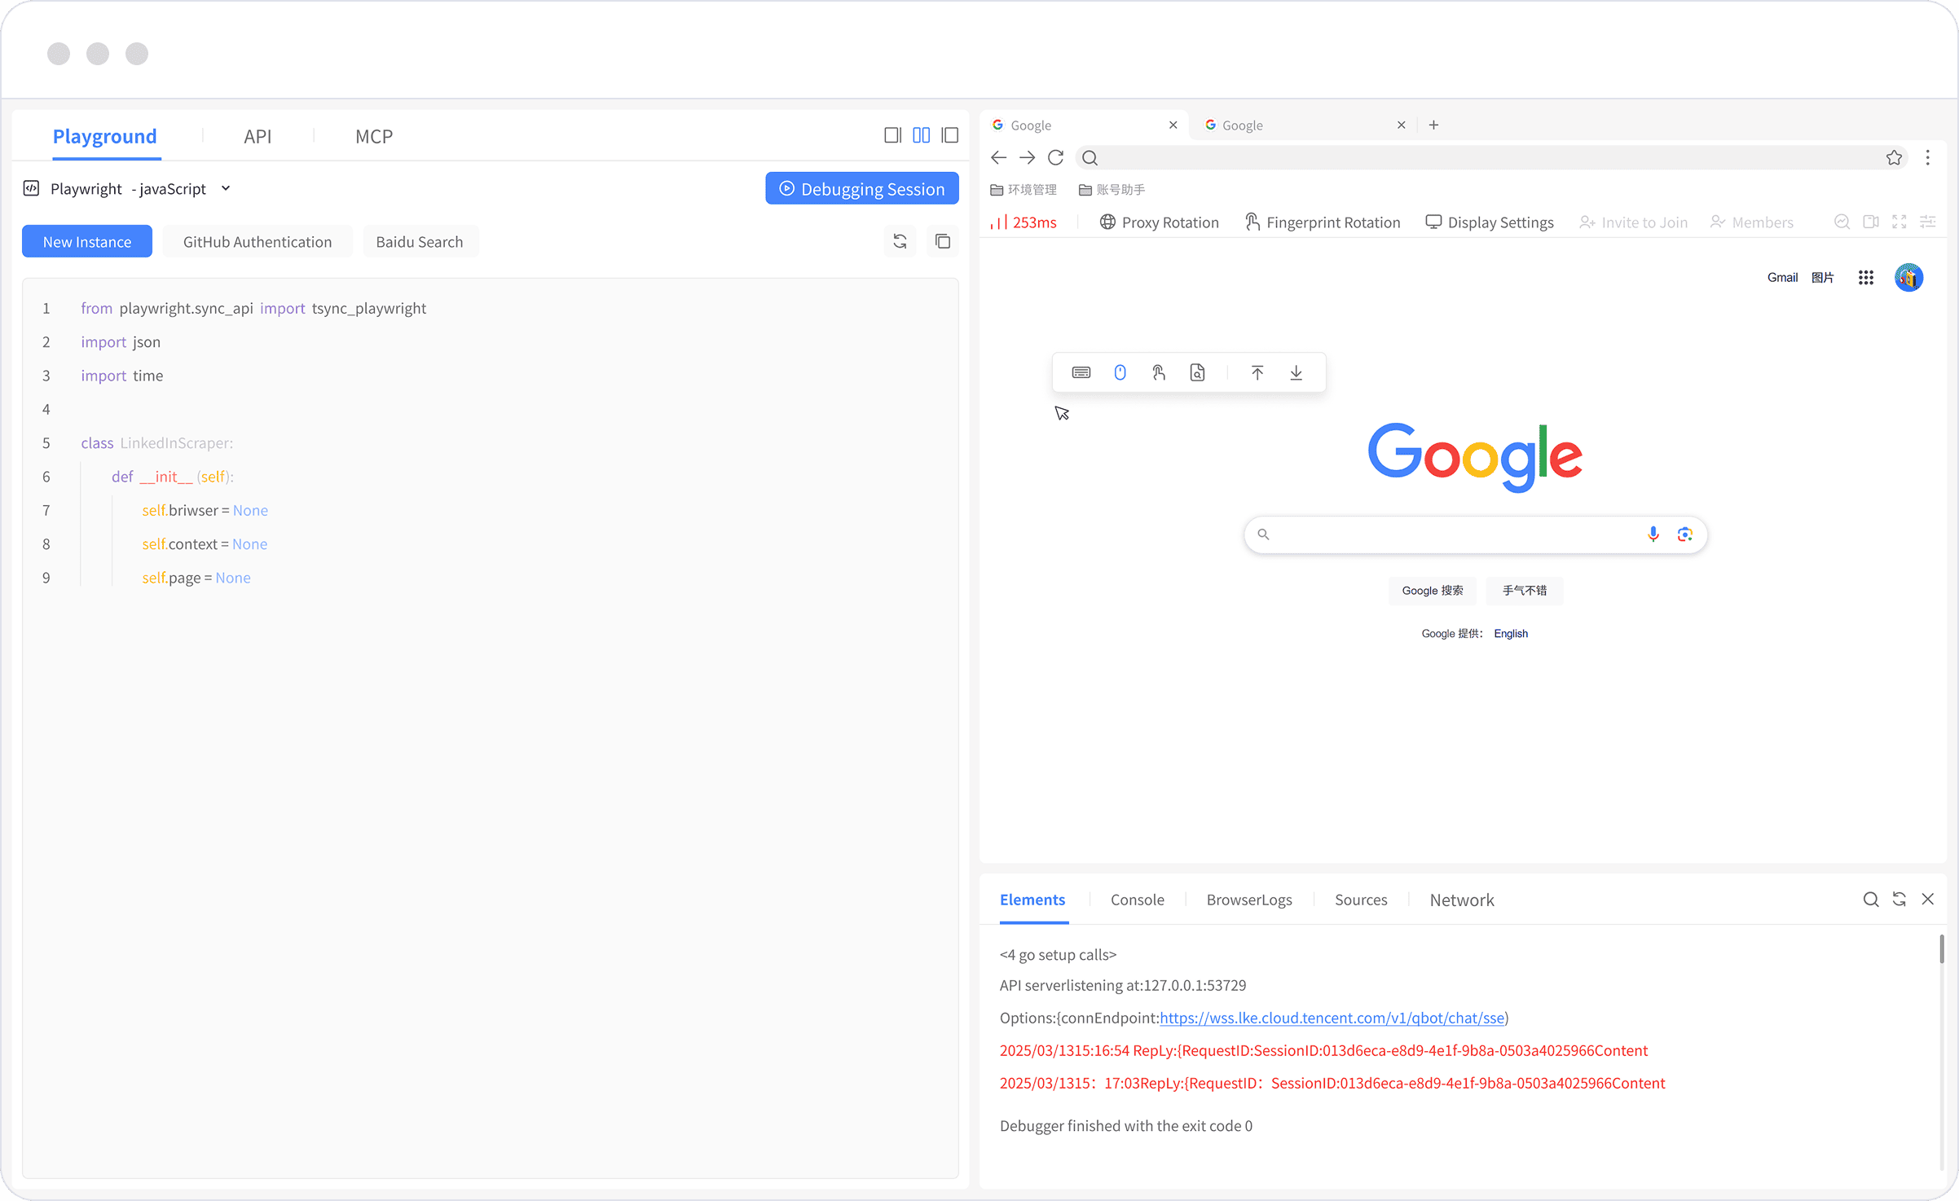The width and height of the screenshot is (1959, 1201).
Task: Select the keyboard input mode icon
Action: coord(1081,372)
